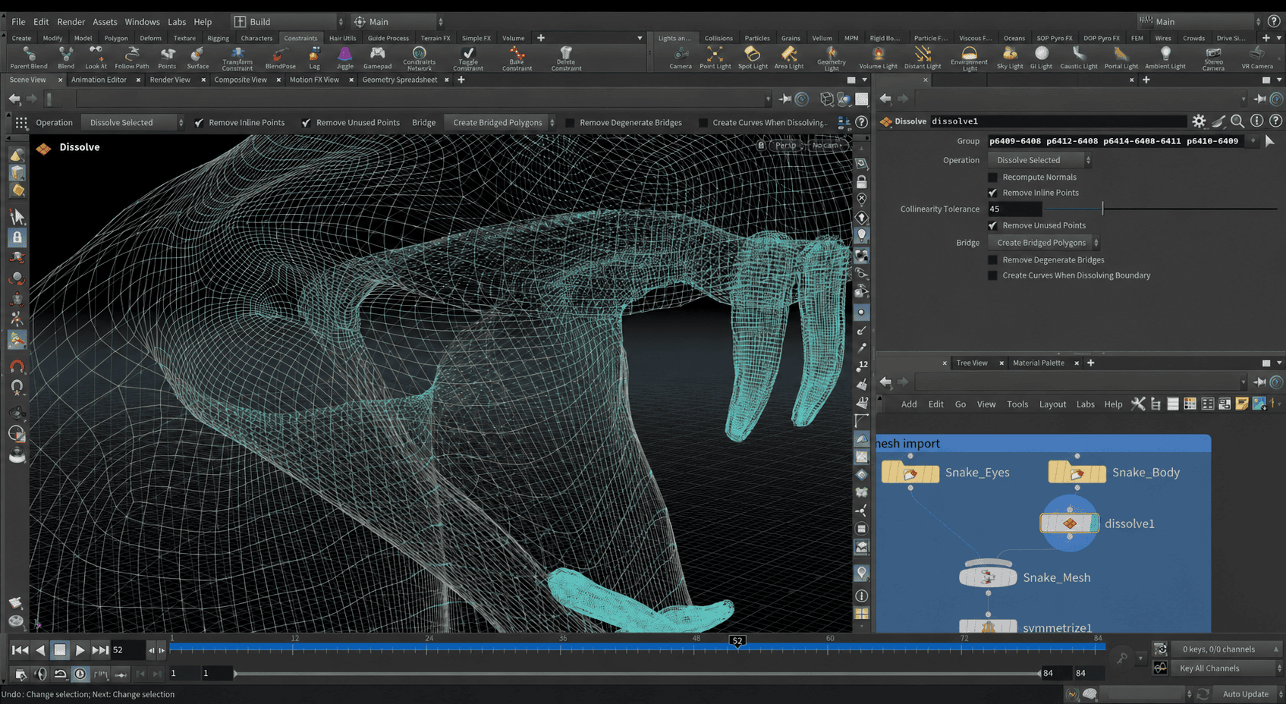Click the Look At constraint tool
This screenshot has width=1286, height=704.
(x=96, y=58)
